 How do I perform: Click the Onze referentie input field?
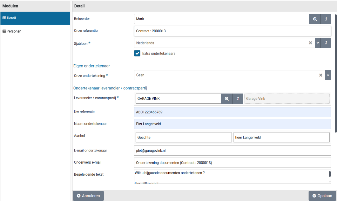point(232,31)
